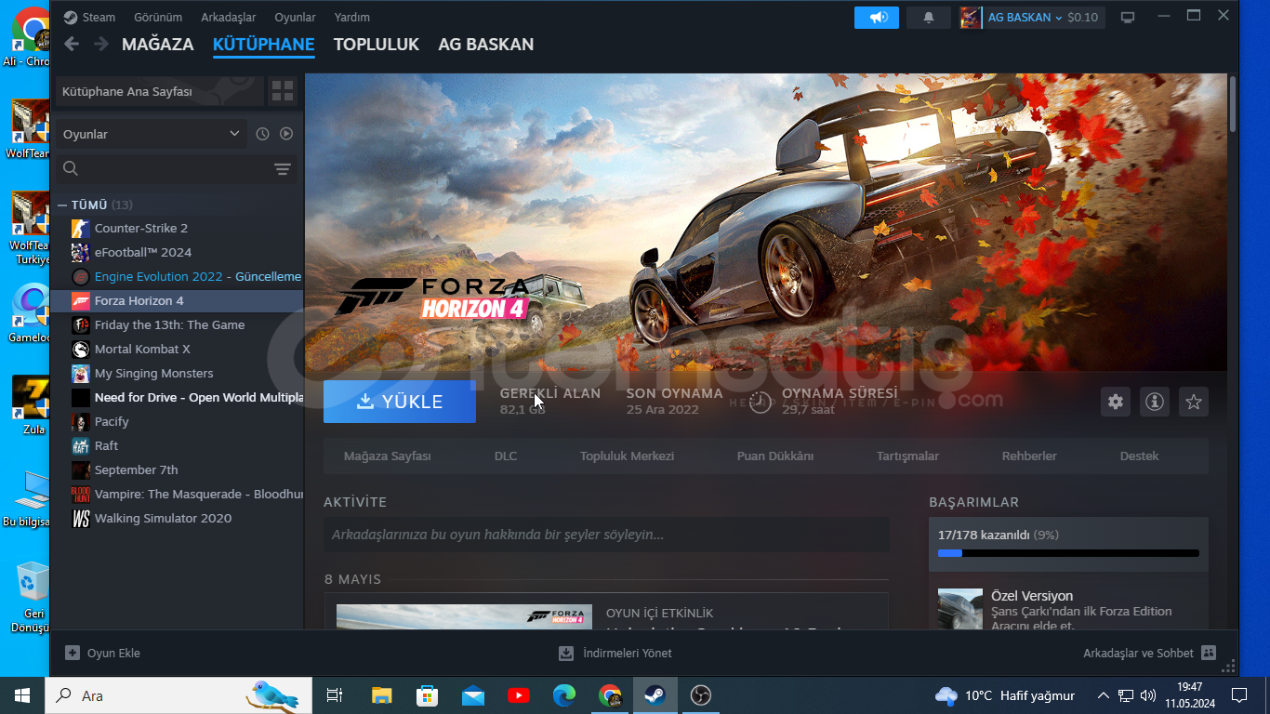Image resolution: width=1270 pixels, height=714 pixels.
Task: Add Forza Horizon 4 to favorites star
Action: (1194, 402)
